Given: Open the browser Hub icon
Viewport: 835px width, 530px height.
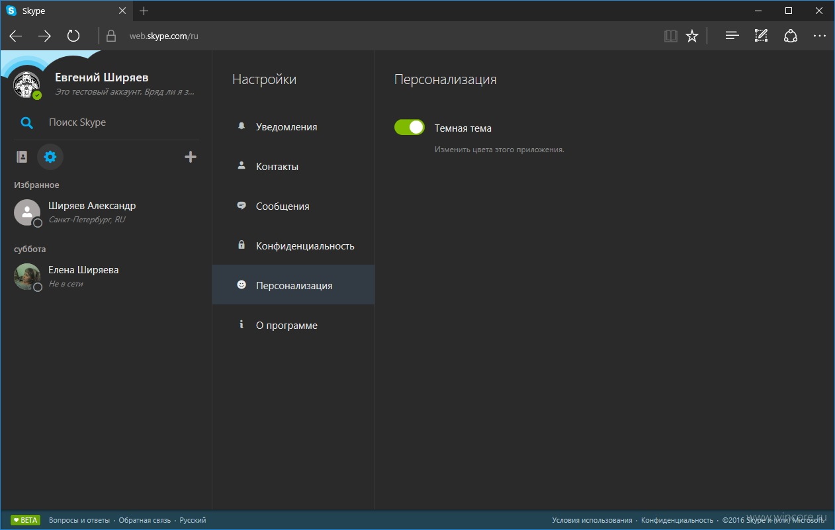Looking at the screenshot, I should tap(732, 36).
